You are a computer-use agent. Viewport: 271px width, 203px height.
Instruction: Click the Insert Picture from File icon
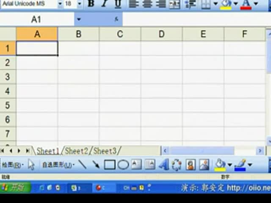(x=204, y=165)
